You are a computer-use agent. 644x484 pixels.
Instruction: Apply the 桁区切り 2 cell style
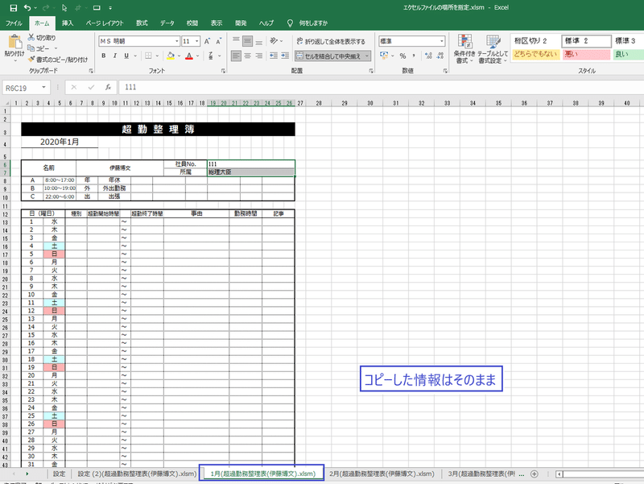pos(535,41)
